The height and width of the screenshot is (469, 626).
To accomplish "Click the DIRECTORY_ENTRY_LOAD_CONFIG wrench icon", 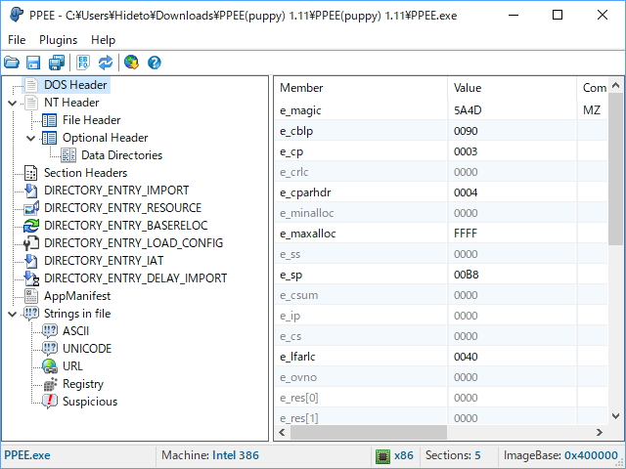I will [x=31, y=243].
